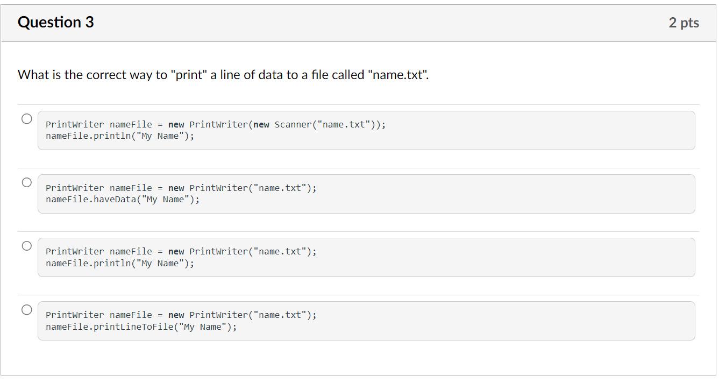Image resolution: width=726 pixels, height=390 pixels.
Task: Select the third answer's radio button
Action: click(27, 246)
